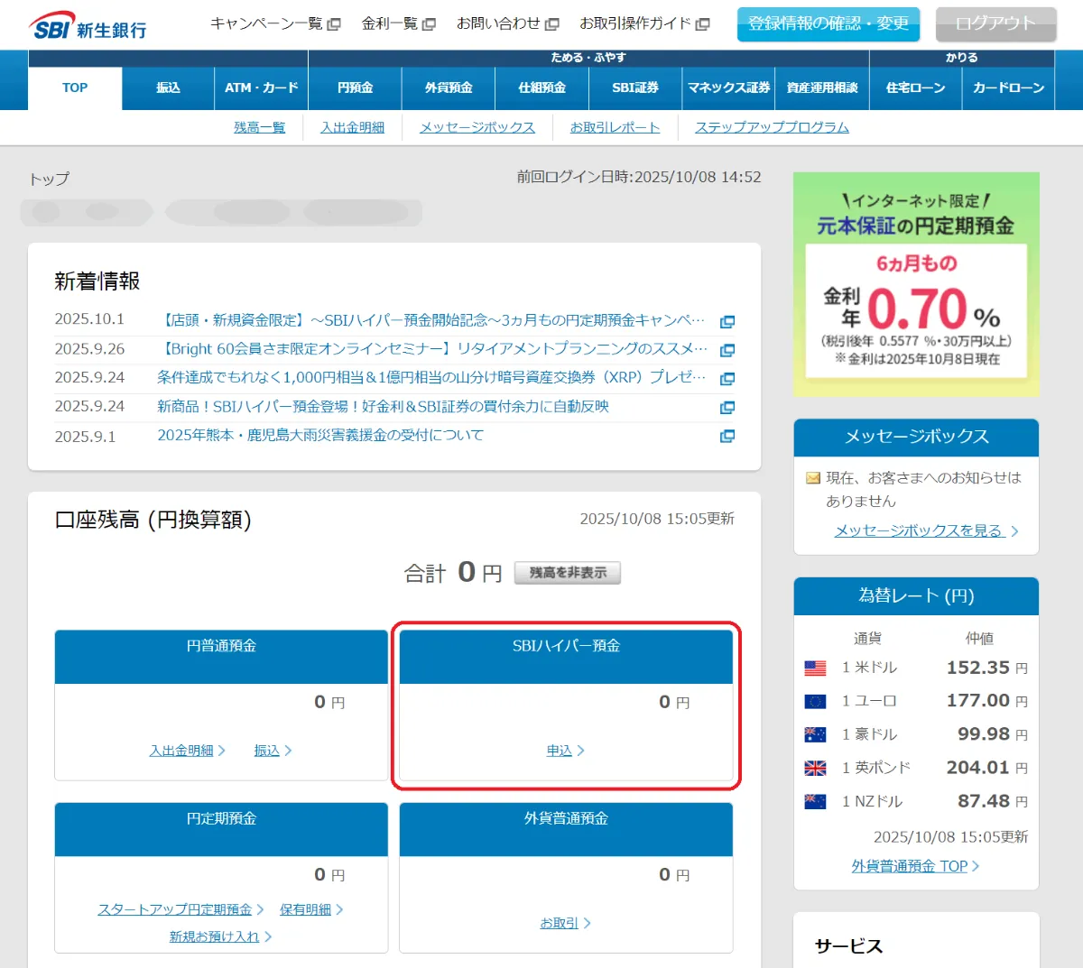Open メッセージボックスを見る link
This screenshot has height=968, width=1083.
(918, 530)
